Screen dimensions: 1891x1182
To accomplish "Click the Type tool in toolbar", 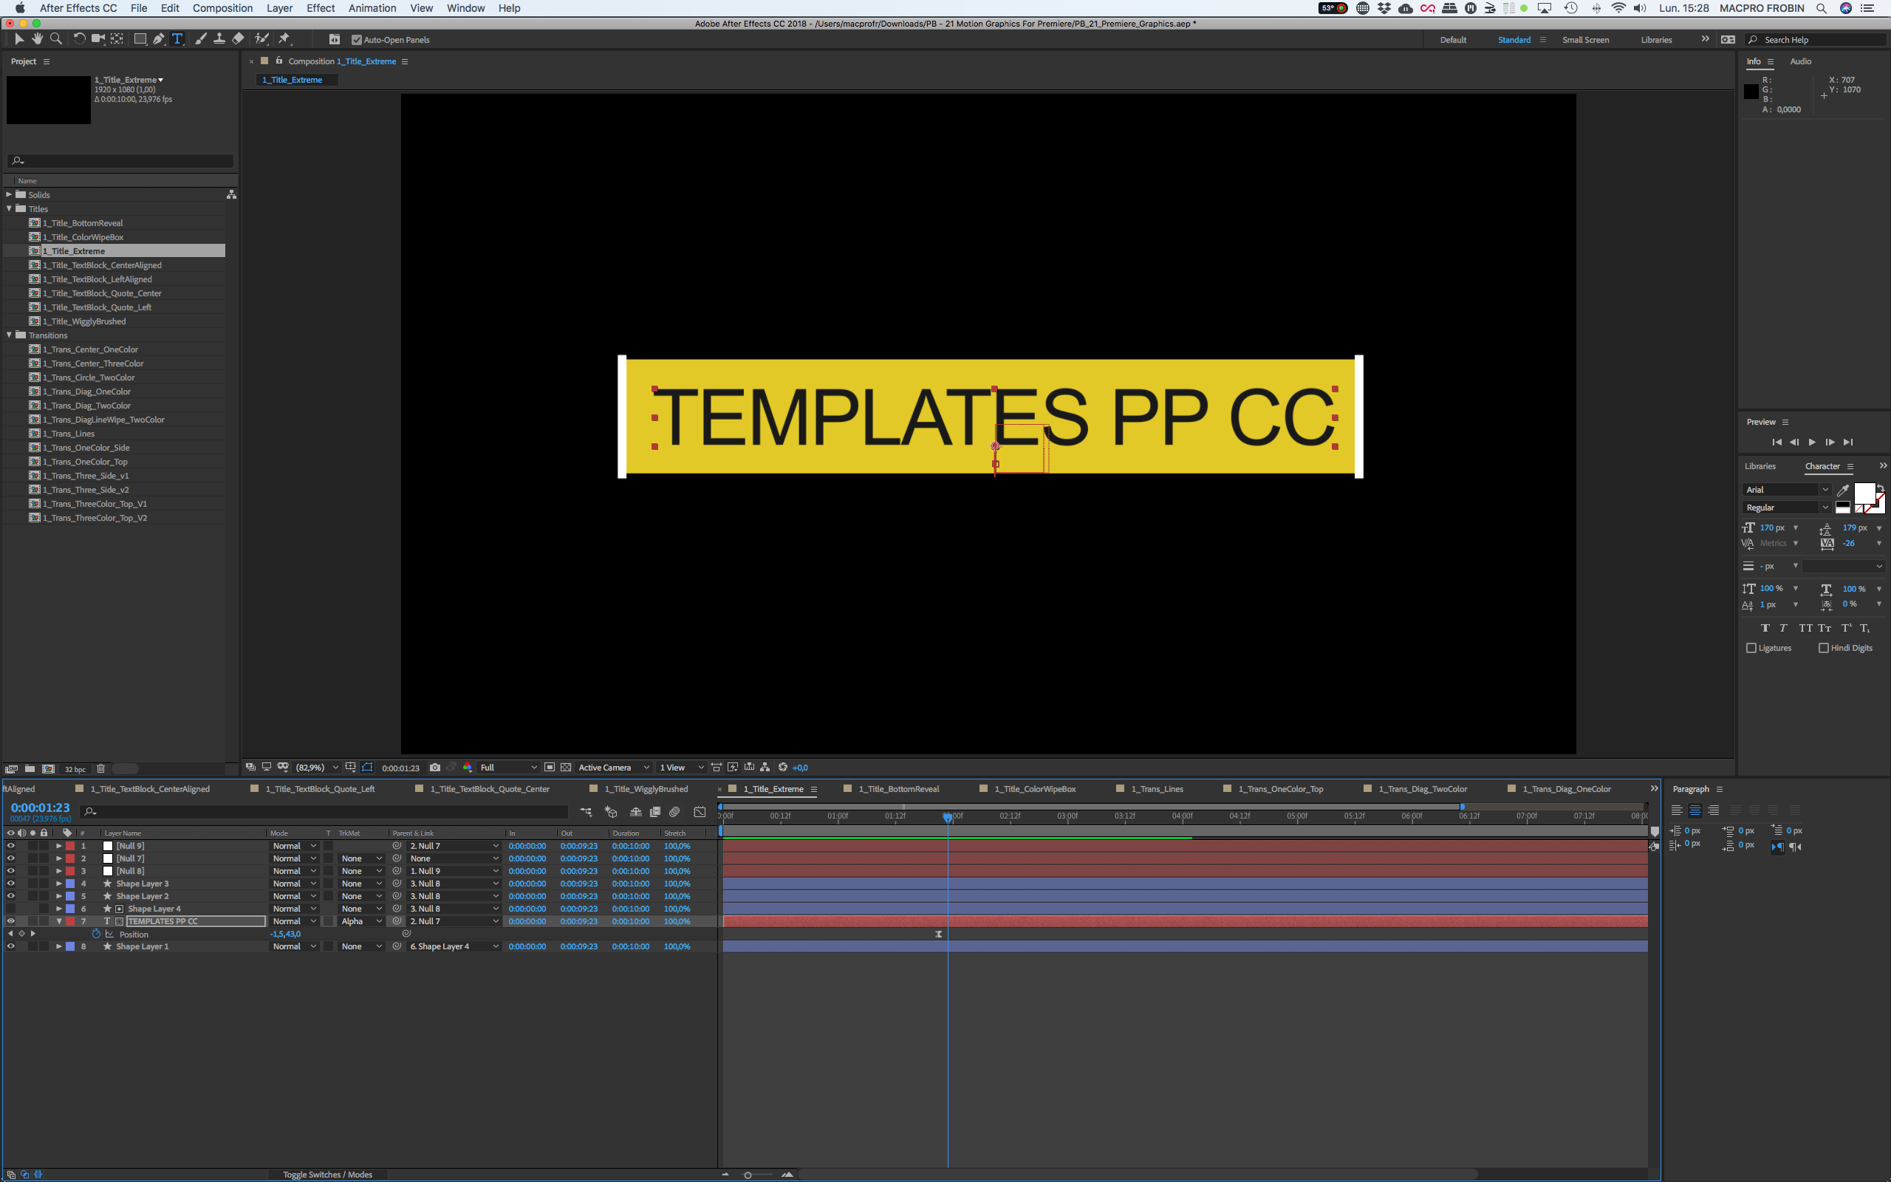I will tap(177, 39).
